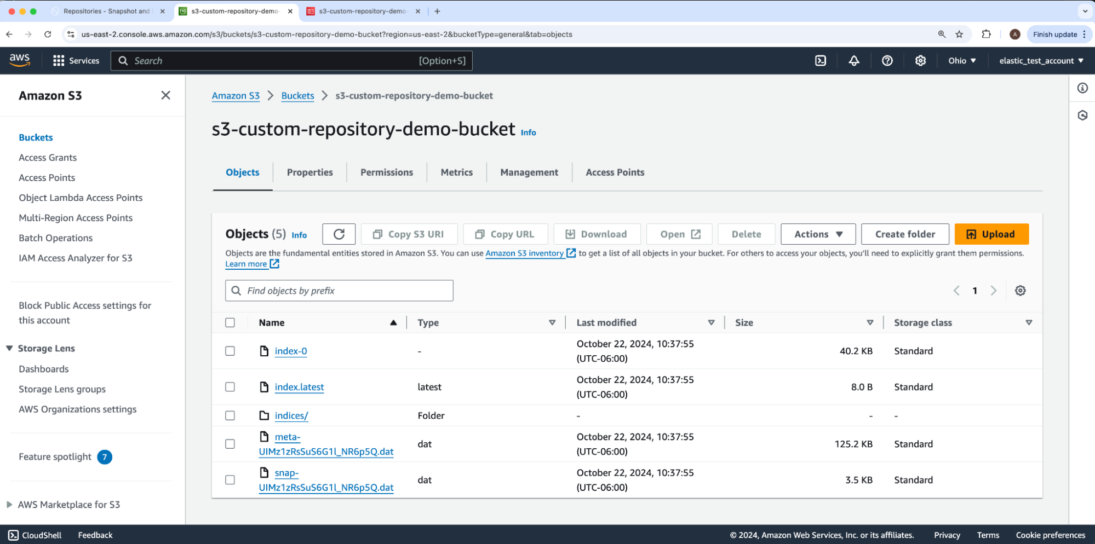
Task: Click the browser reload button
Action: (x=48, y=34)
